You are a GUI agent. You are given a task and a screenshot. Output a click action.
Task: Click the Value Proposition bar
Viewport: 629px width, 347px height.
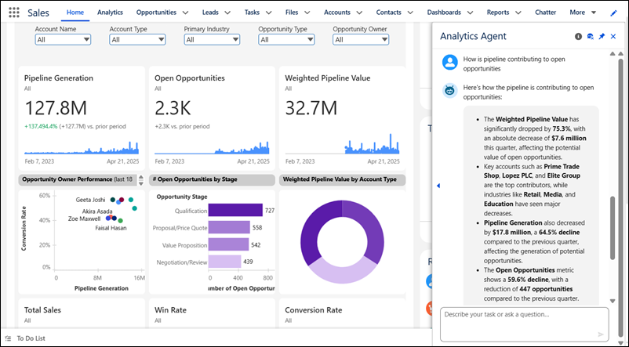tap(228, 245)
